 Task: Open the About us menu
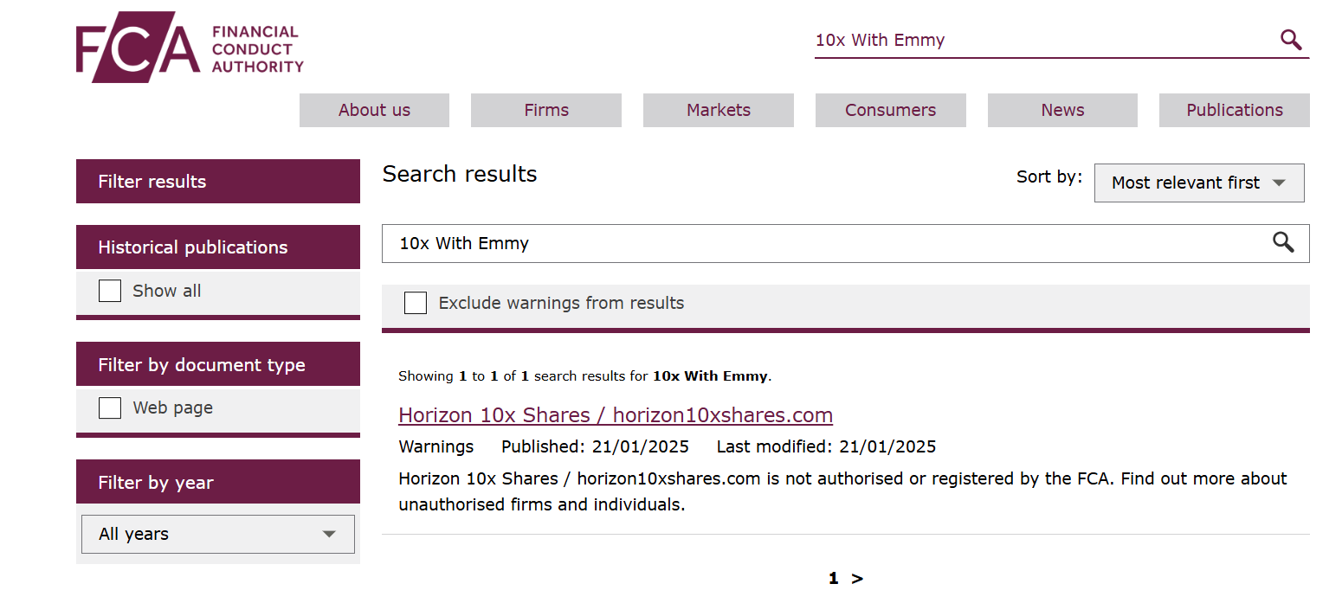(x=374, y=110)
